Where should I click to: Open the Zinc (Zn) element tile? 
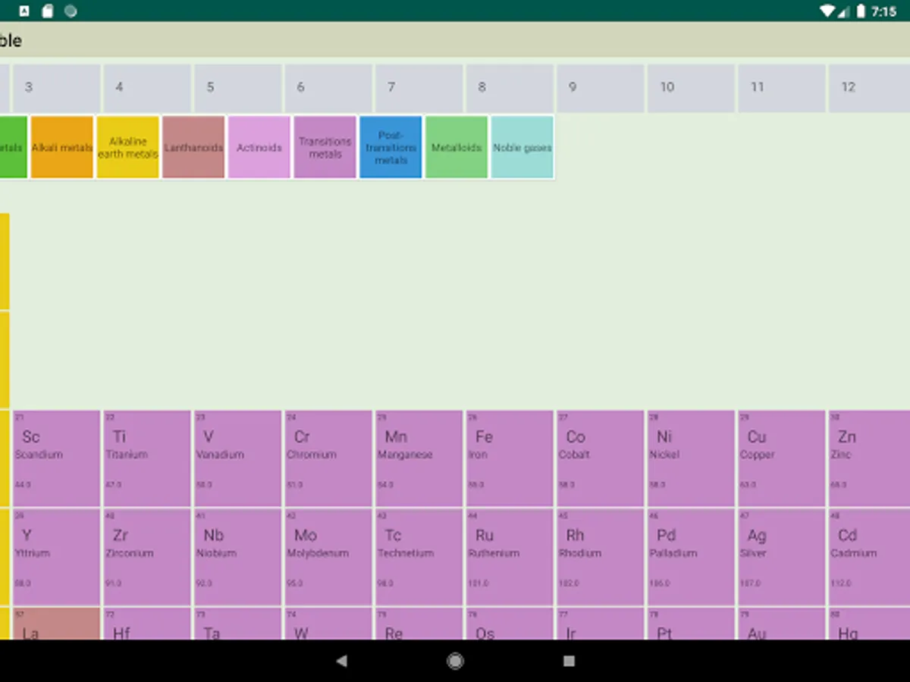pos(869,458)
